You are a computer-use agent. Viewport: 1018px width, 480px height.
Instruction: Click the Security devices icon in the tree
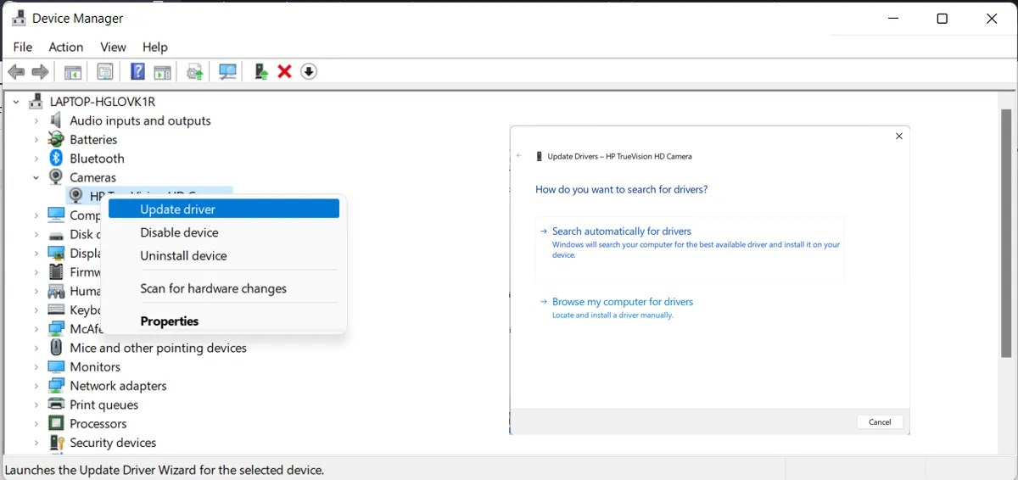[x=57, y=443]
